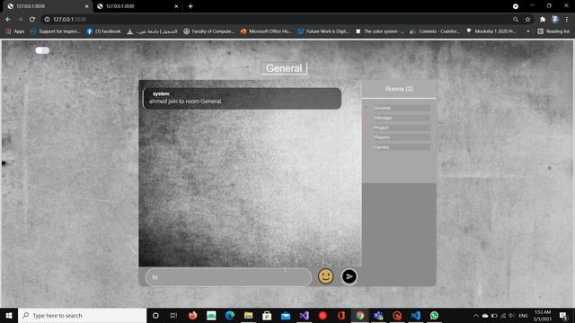Screen dimensions: 575x323
Task: Open File Explorer from taskbar
Action: [249, 315]
